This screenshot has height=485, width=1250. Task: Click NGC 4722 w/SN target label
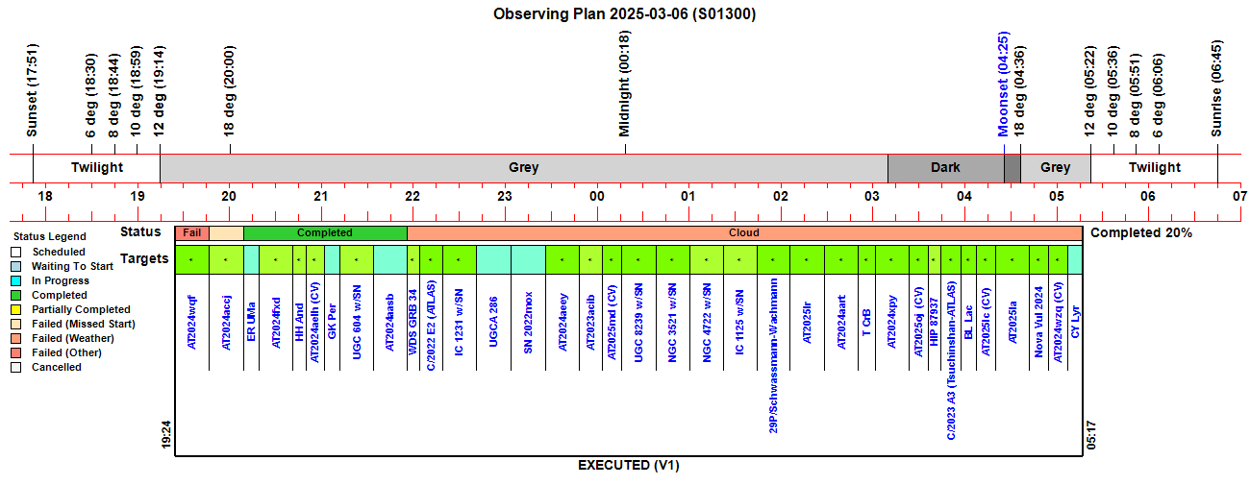coord(707,321)
